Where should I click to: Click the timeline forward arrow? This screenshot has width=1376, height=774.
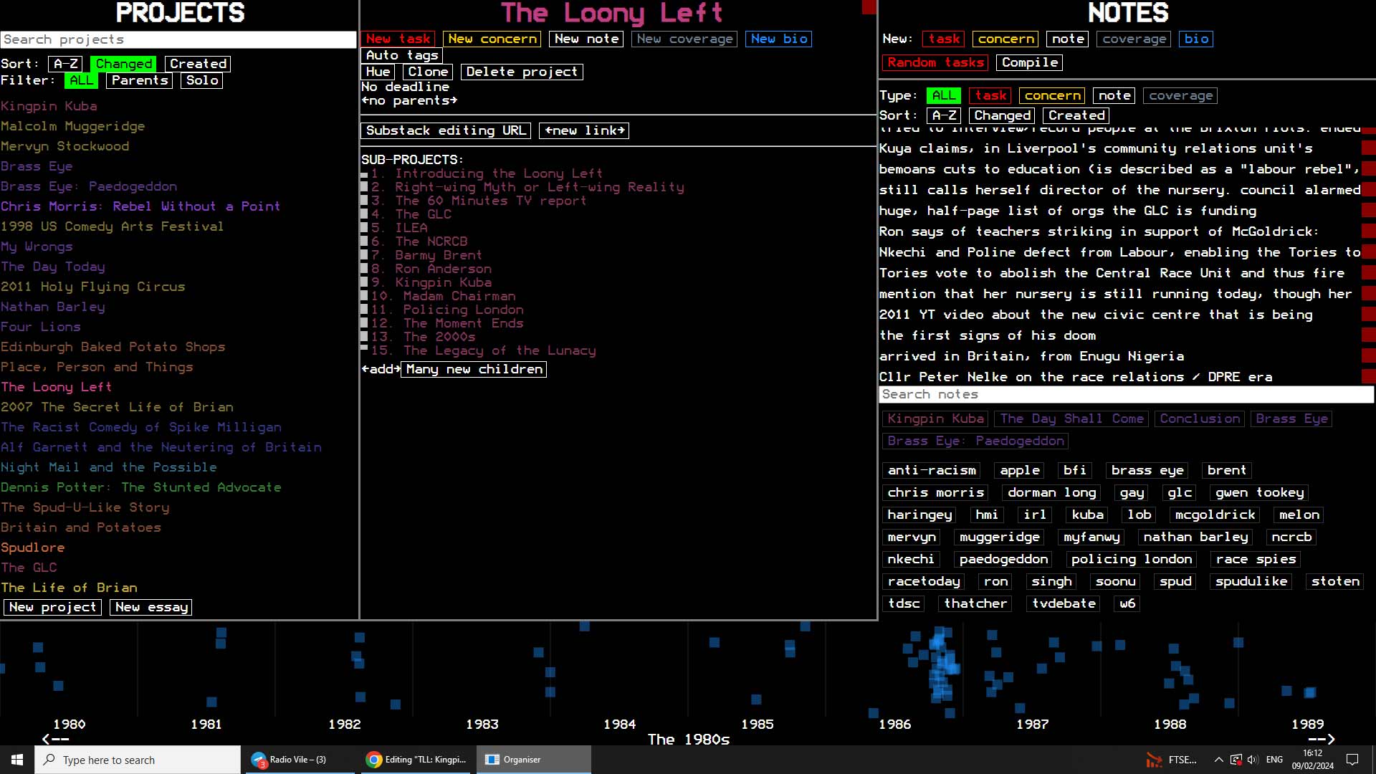coord(1321,739)
